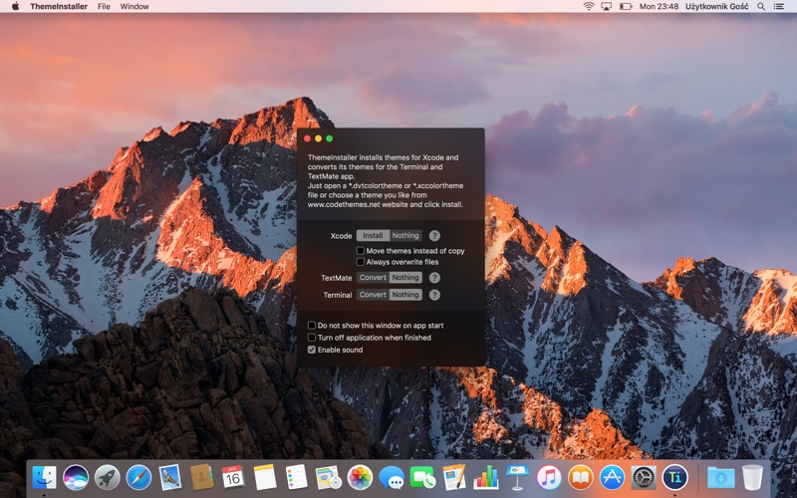Open Messages speech bubble icon
This screenshot has height=498, width=797.
(392, 478)
